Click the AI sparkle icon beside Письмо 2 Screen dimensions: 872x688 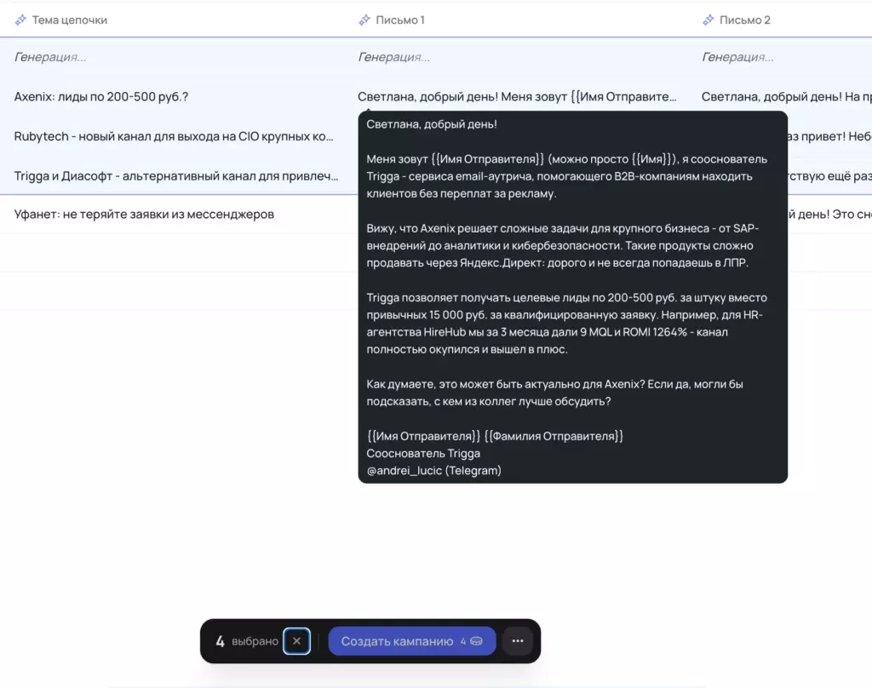coord(708,20)
